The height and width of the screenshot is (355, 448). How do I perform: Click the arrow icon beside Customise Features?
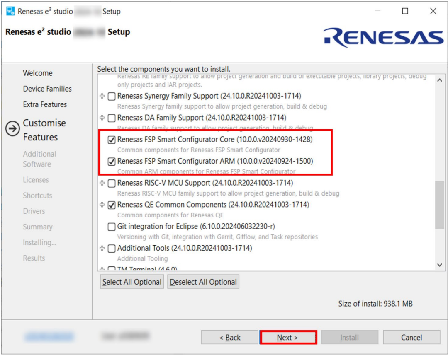click(x=12, y=129)
